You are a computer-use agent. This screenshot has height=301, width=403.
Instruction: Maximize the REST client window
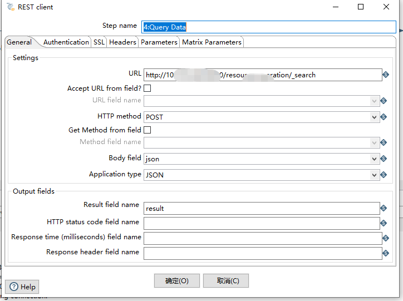[x=361, y=7]
